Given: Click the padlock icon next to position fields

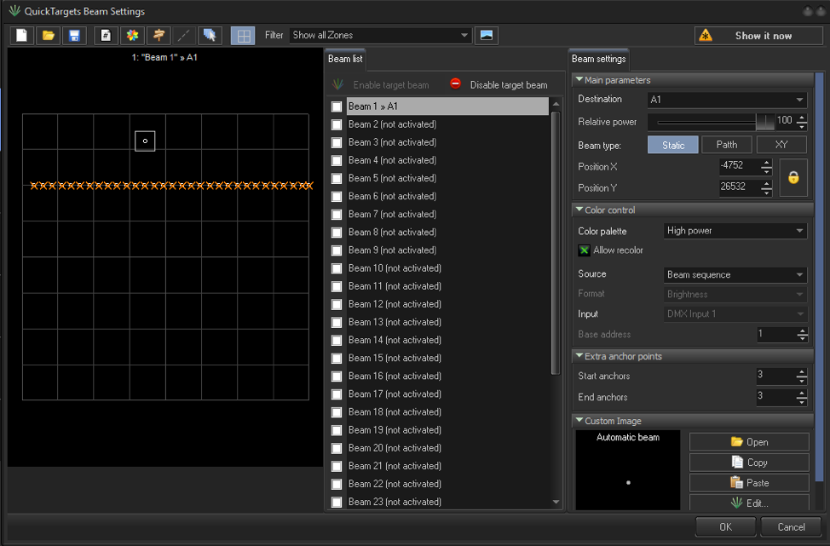Looking at the screenshot, I should click(793, 178).
